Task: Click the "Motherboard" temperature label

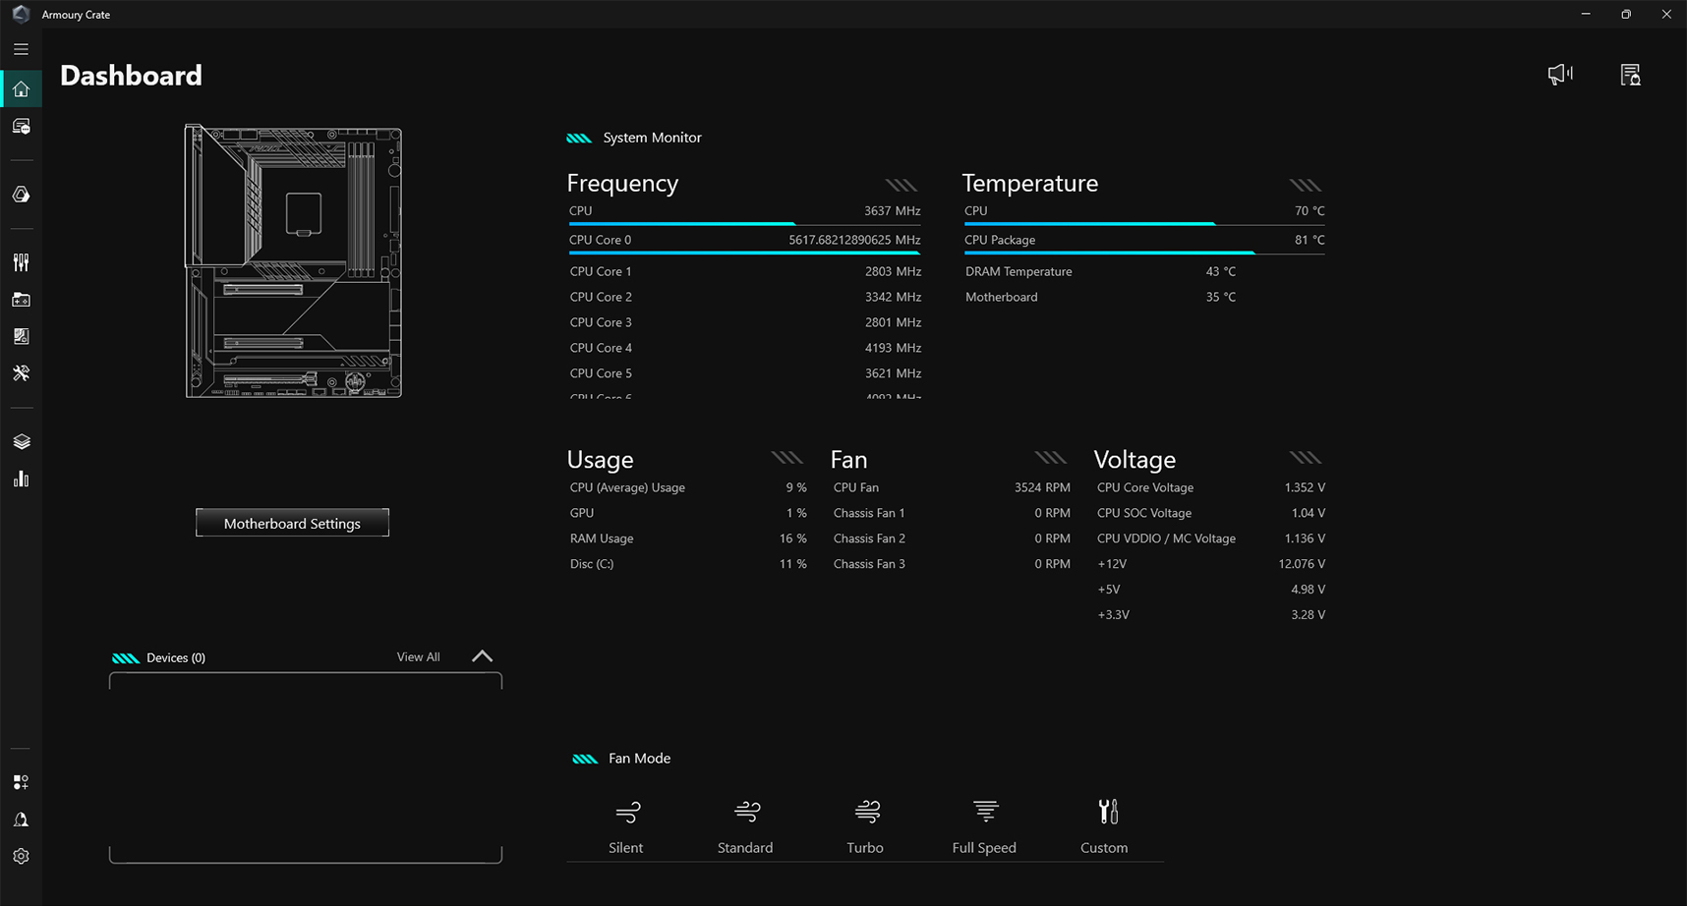Action: [1001, 297]
